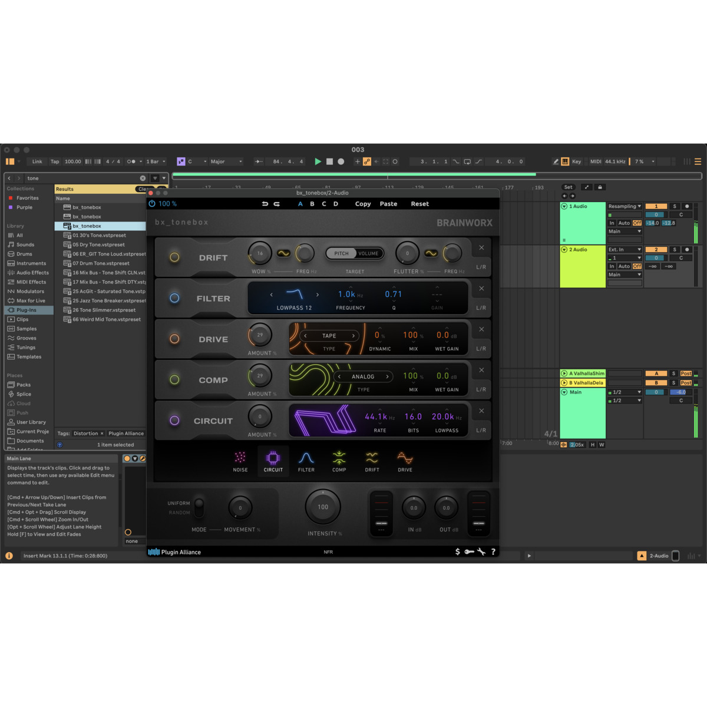The image size is (707, 707).
Task: Select preset slot D
Action: tap(336, 204)
